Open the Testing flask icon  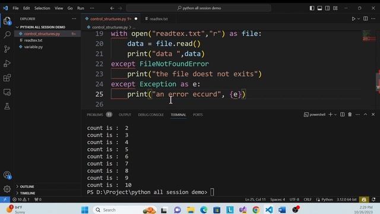[x=7, y=106]
